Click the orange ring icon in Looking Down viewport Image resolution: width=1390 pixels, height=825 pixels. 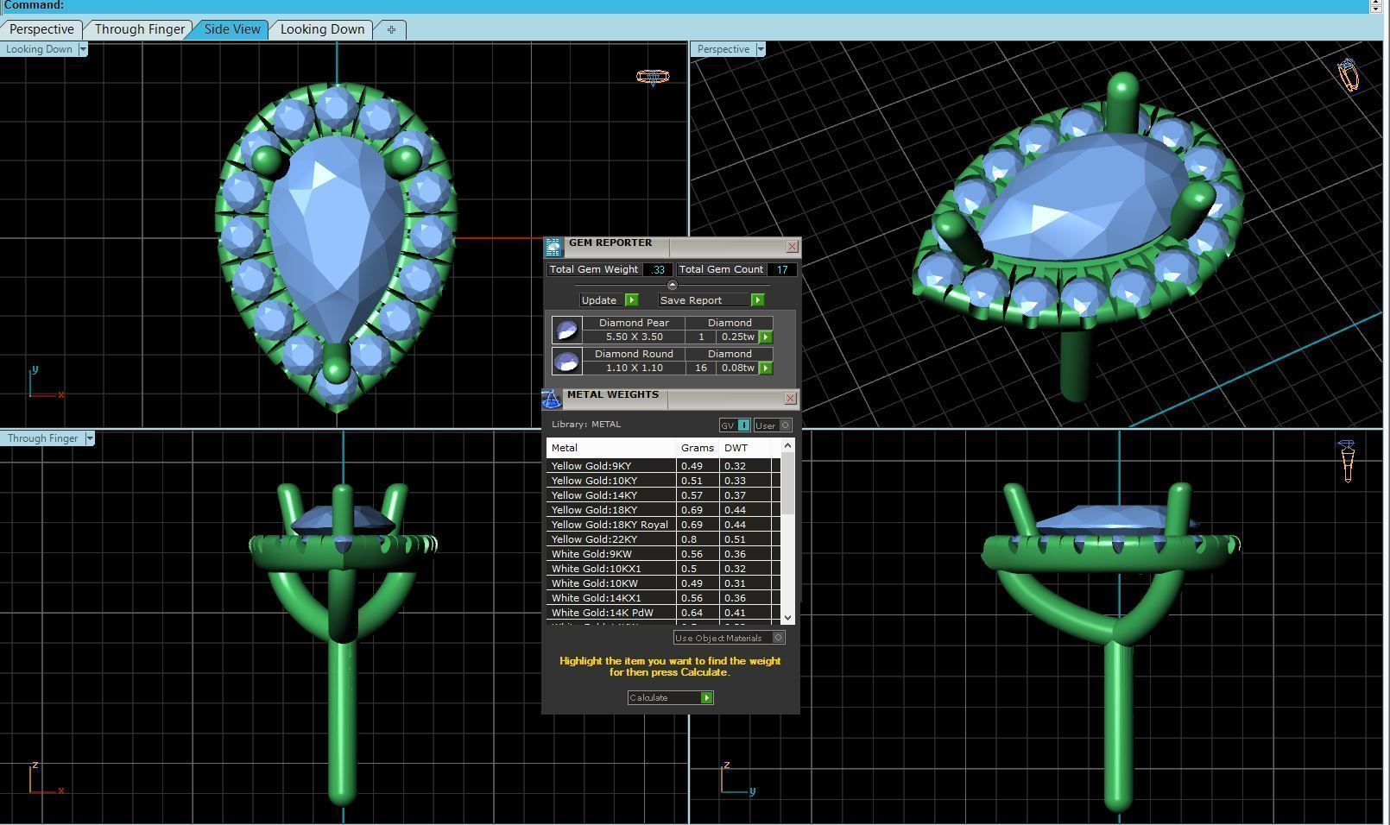point(653,77)
